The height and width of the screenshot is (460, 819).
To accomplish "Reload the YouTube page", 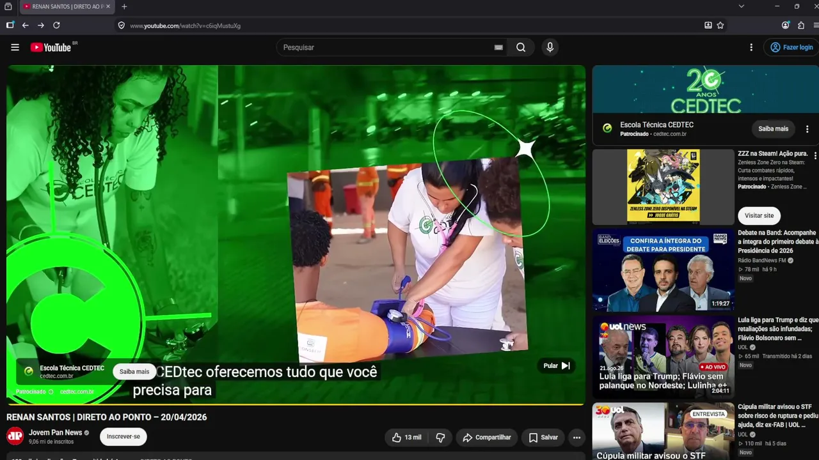I will tap(56, 26).
